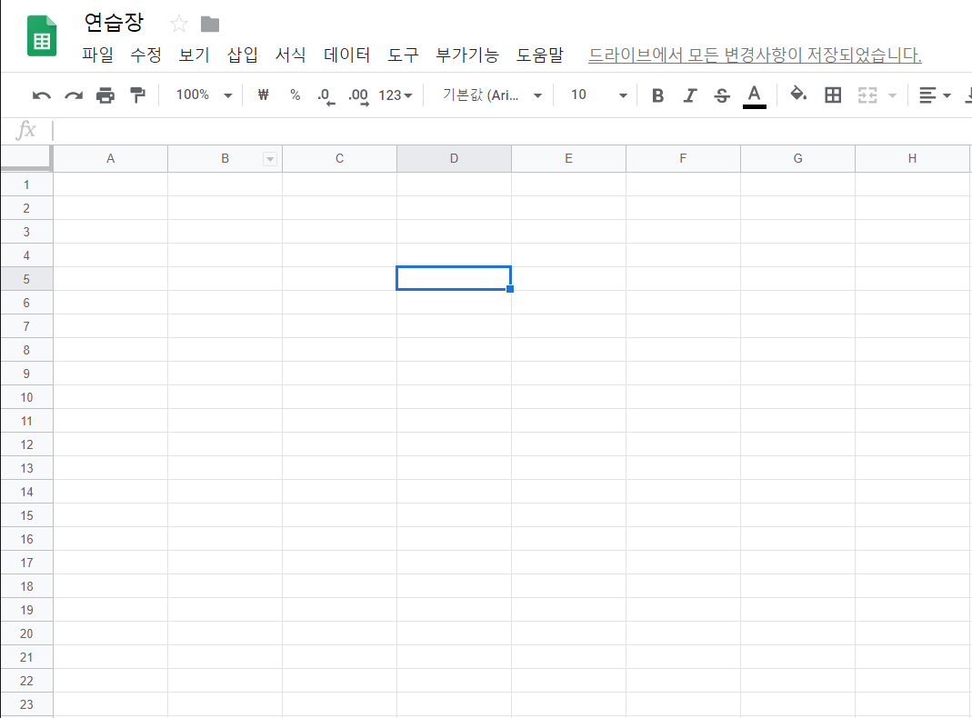Select column F header
Viewport: 972px width, 718px height.
pyautogui.click(x=683, y=158)
